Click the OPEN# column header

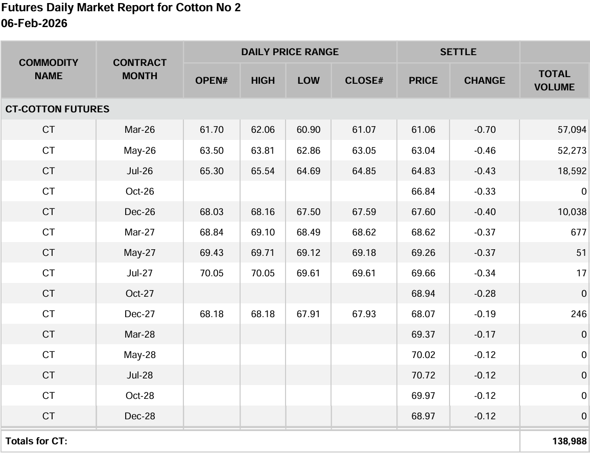click(211, 81)
